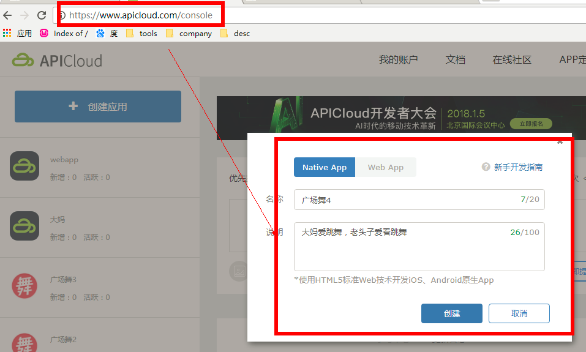Open the 新手开发指南 link
Screen dimensions: 586x352
coord(518,167)
